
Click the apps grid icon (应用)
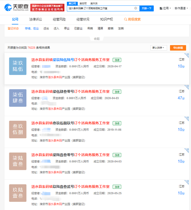click(161, 8)
